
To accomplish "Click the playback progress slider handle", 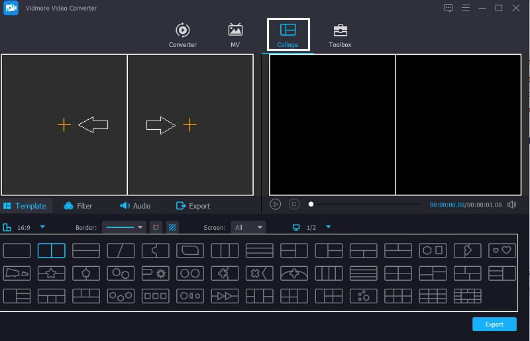I will [311, 205].
